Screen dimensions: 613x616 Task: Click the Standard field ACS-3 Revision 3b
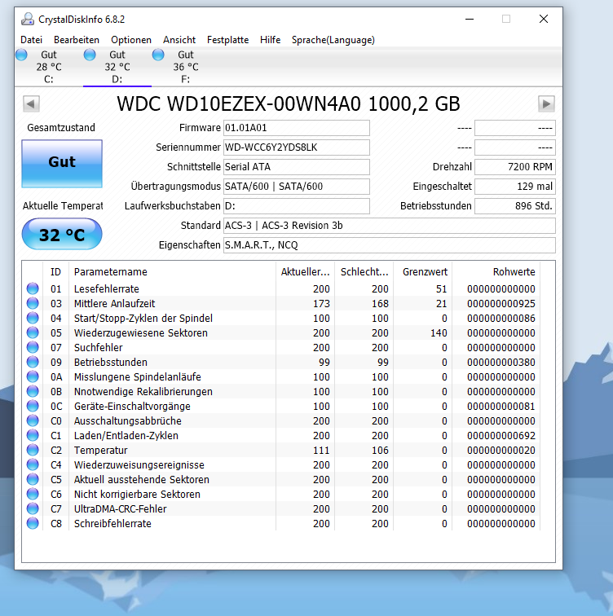click(390, 226)
